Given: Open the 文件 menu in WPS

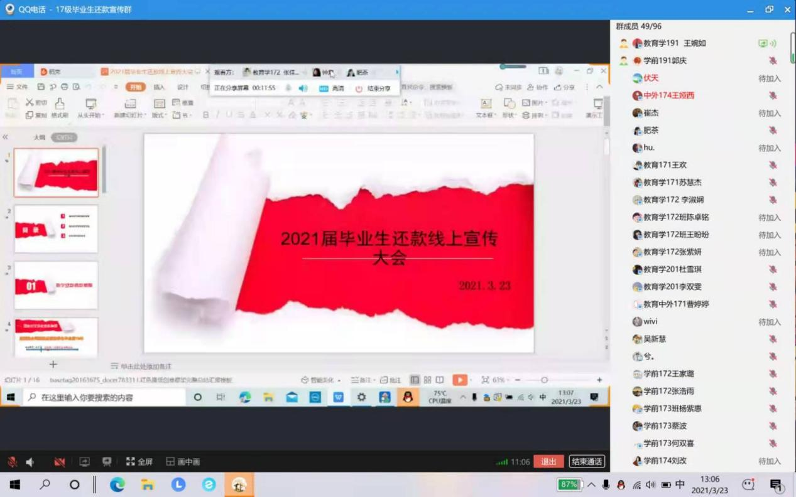Looking at the screenshot, I should (x=18, y=87).
